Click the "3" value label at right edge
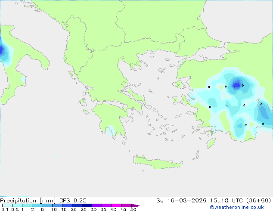This screenshot has width=273, height=211. pos(261,104)
